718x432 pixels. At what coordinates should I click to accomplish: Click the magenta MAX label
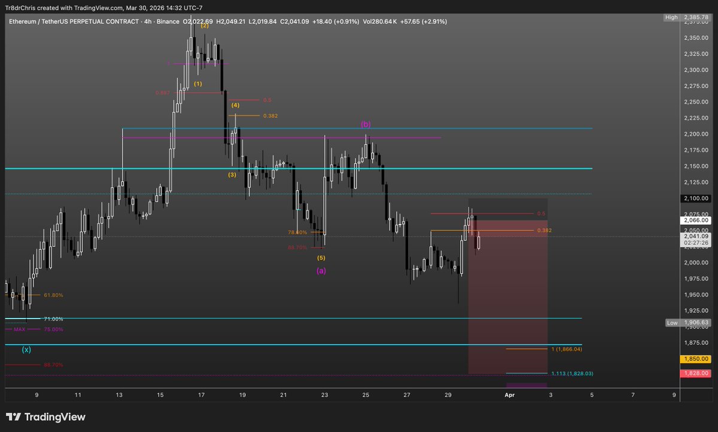(x=20, y=329)
